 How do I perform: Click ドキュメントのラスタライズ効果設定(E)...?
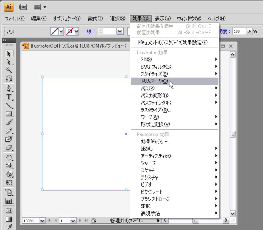point(173,42)
